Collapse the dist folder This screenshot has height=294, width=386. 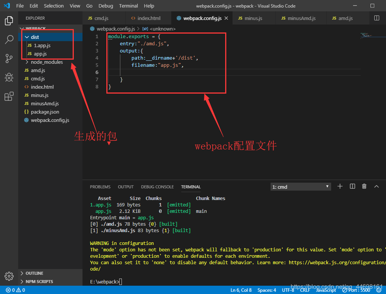[35, 37]
